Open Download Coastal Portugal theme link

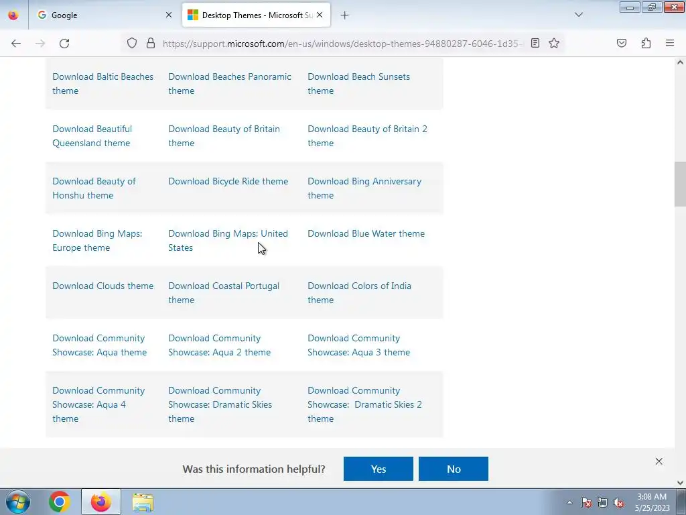click(x=224, y=293)
